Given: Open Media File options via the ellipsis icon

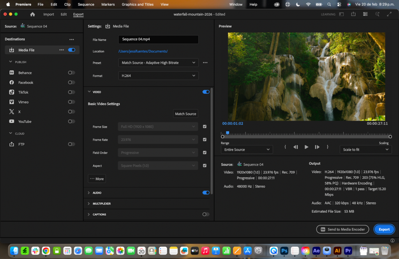Looking at the screenshot, I should (62, 50).
